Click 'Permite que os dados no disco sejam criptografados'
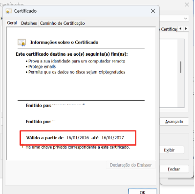Screen dimensions: 195x194 pos(77,72)
